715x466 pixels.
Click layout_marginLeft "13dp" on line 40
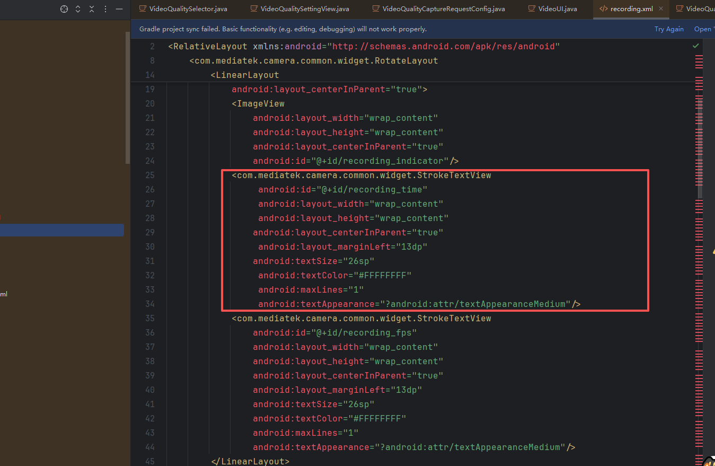pyautogui.click(x=338, y=390)
